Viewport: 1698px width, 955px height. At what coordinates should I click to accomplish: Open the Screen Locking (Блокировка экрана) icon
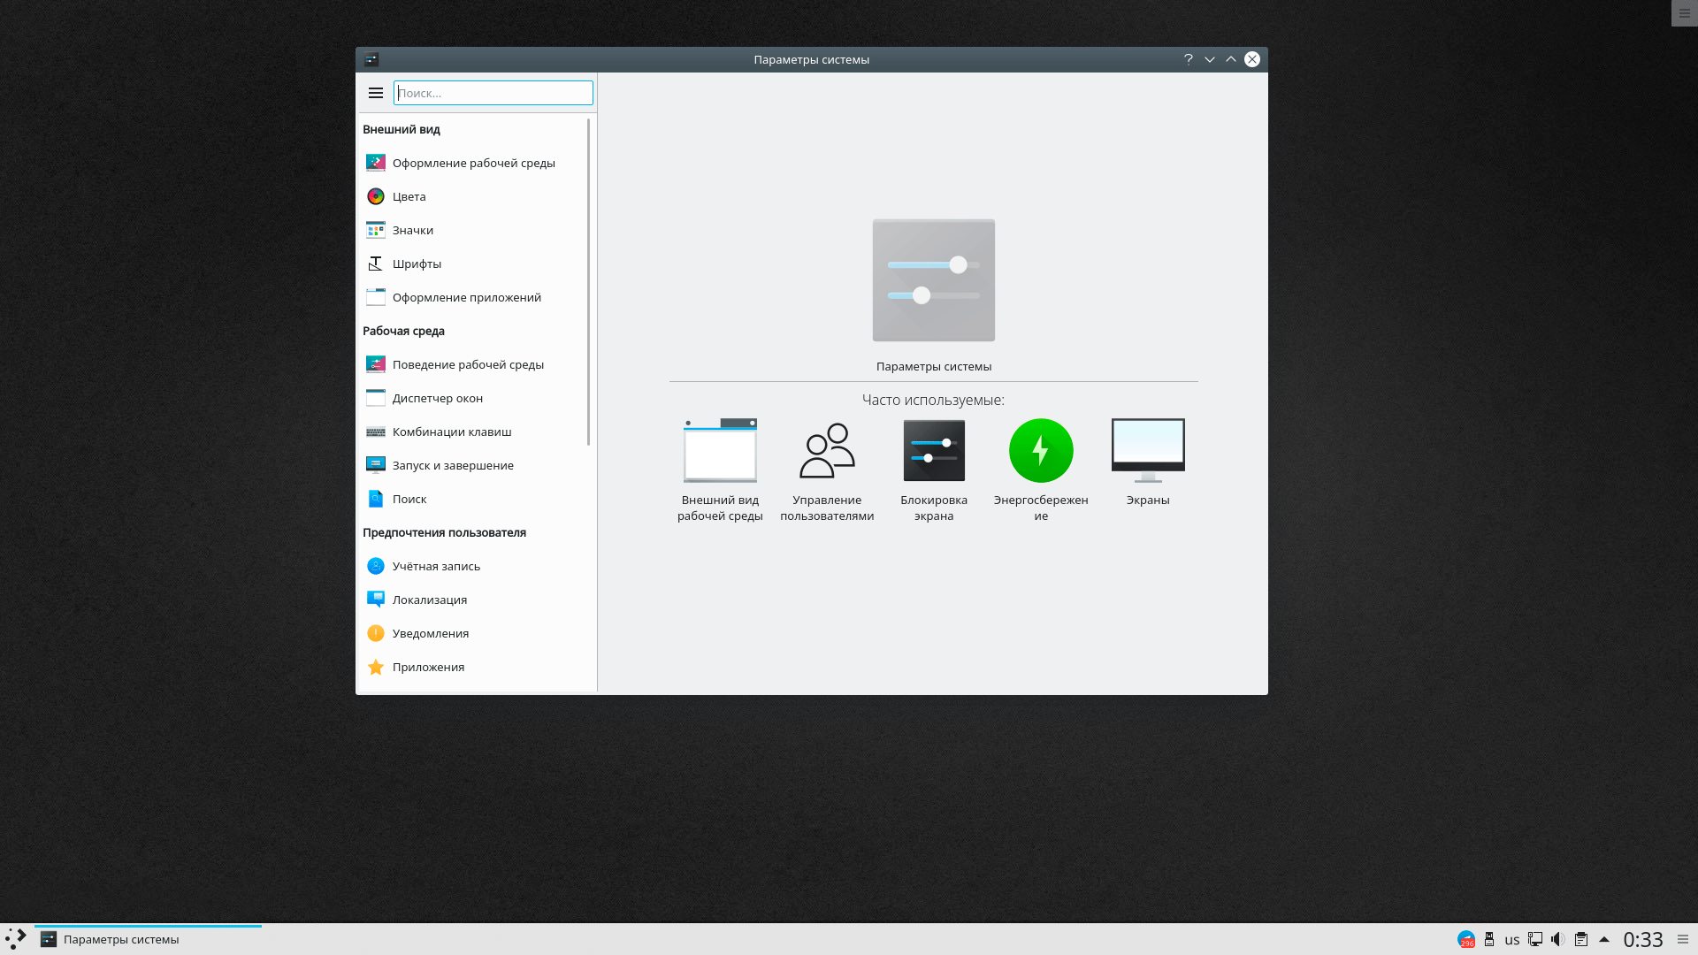point(934,451)
